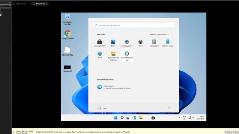The image size is (239, 134).
Task: Open Configuración in the Start menu
Action: pyautogui.click(x=127, y=43)
